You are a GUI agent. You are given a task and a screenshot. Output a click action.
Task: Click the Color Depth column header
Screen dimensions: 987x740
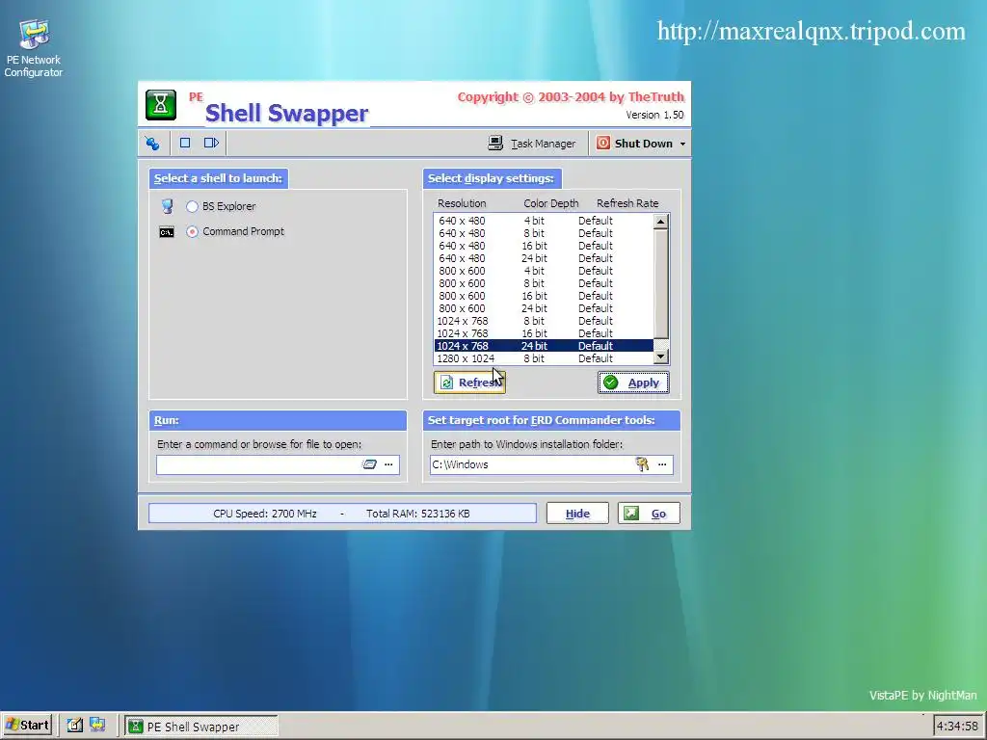point(550,203)
